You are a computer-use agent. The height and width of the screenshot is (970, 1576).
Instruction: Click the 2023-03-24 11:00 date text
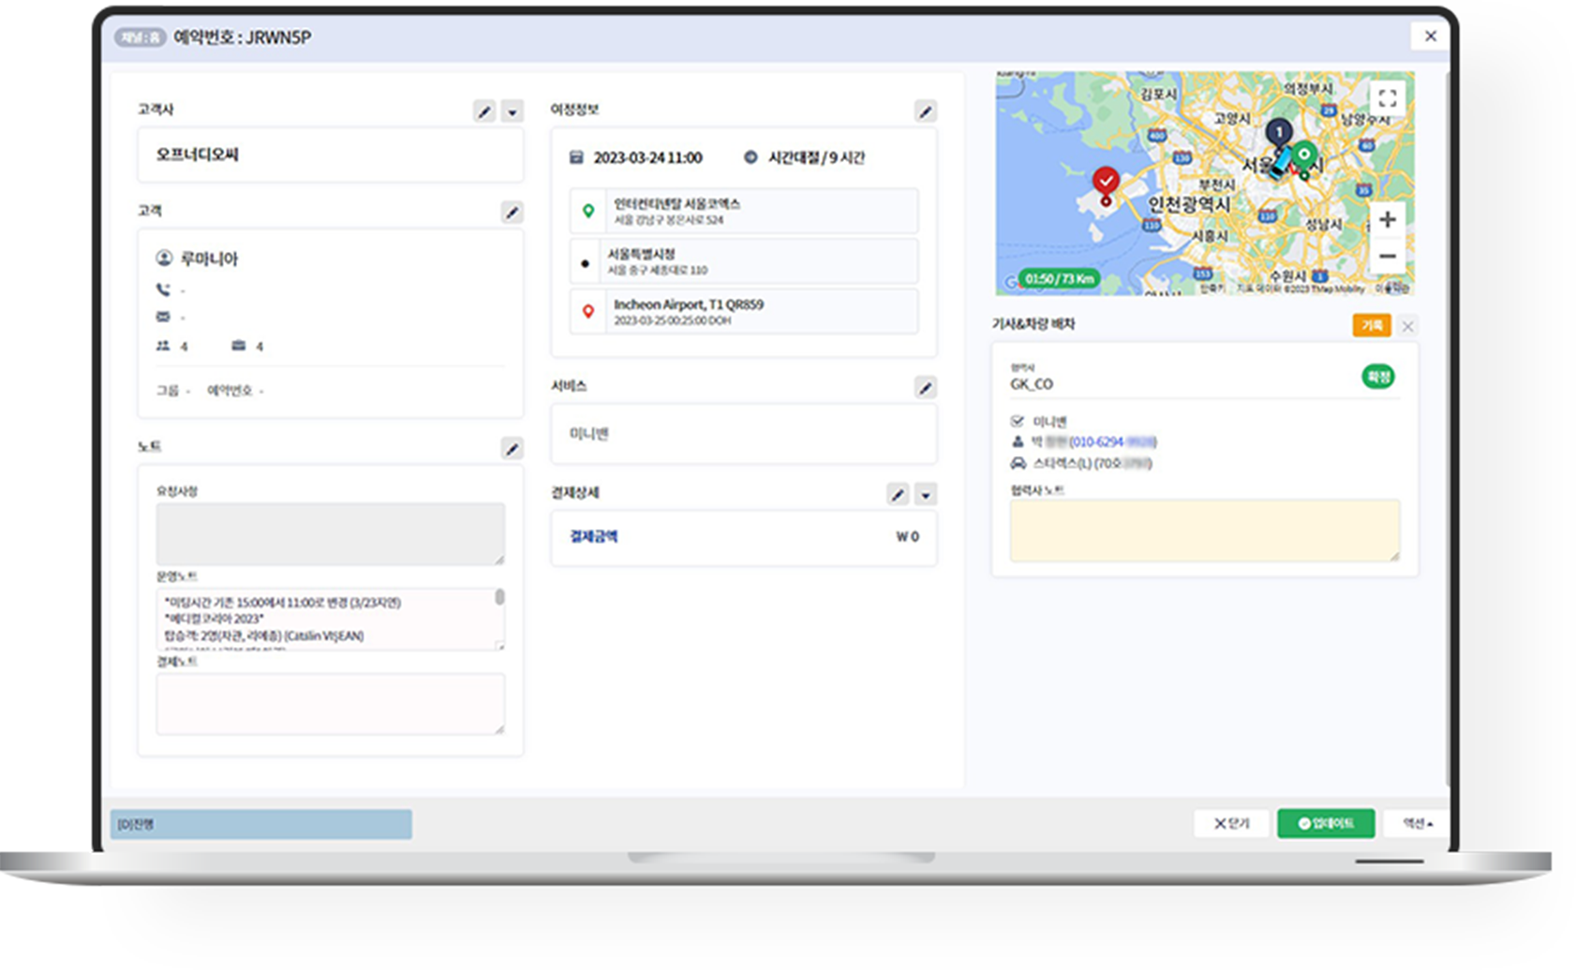click(x=647, y=157)
